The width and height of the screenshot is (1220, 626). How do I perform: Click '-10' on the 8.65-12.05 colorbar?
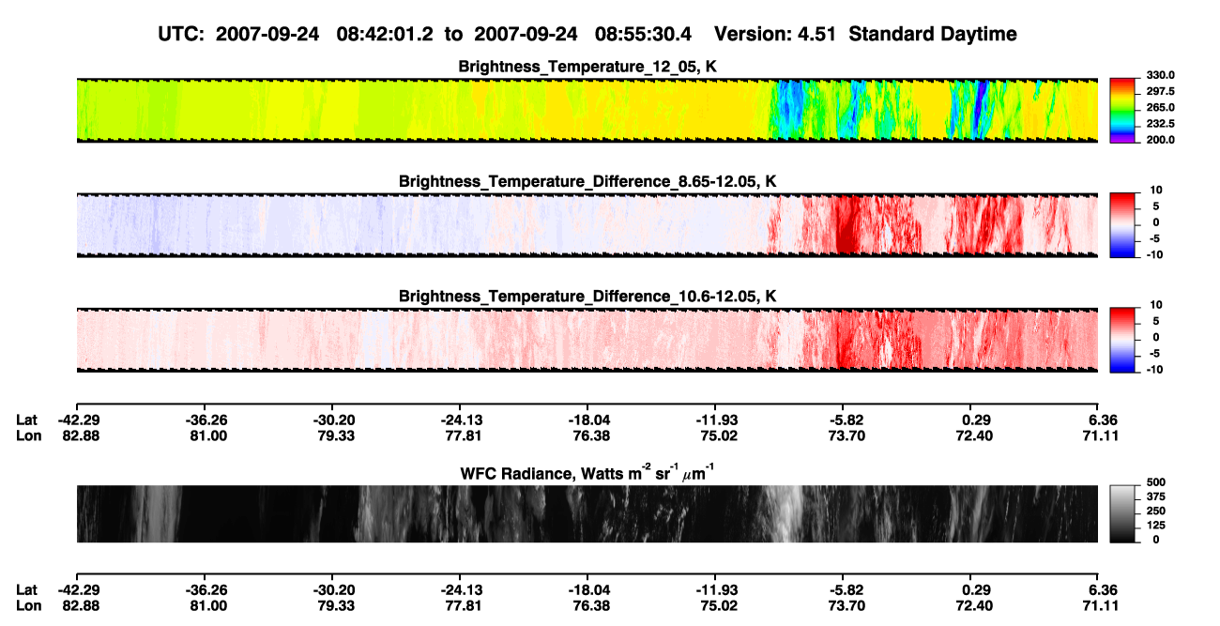click(x=1155, y=254)
